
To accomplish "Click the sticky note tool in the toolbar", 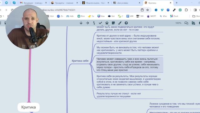I will pyautogui.click(x=113, y=23).
